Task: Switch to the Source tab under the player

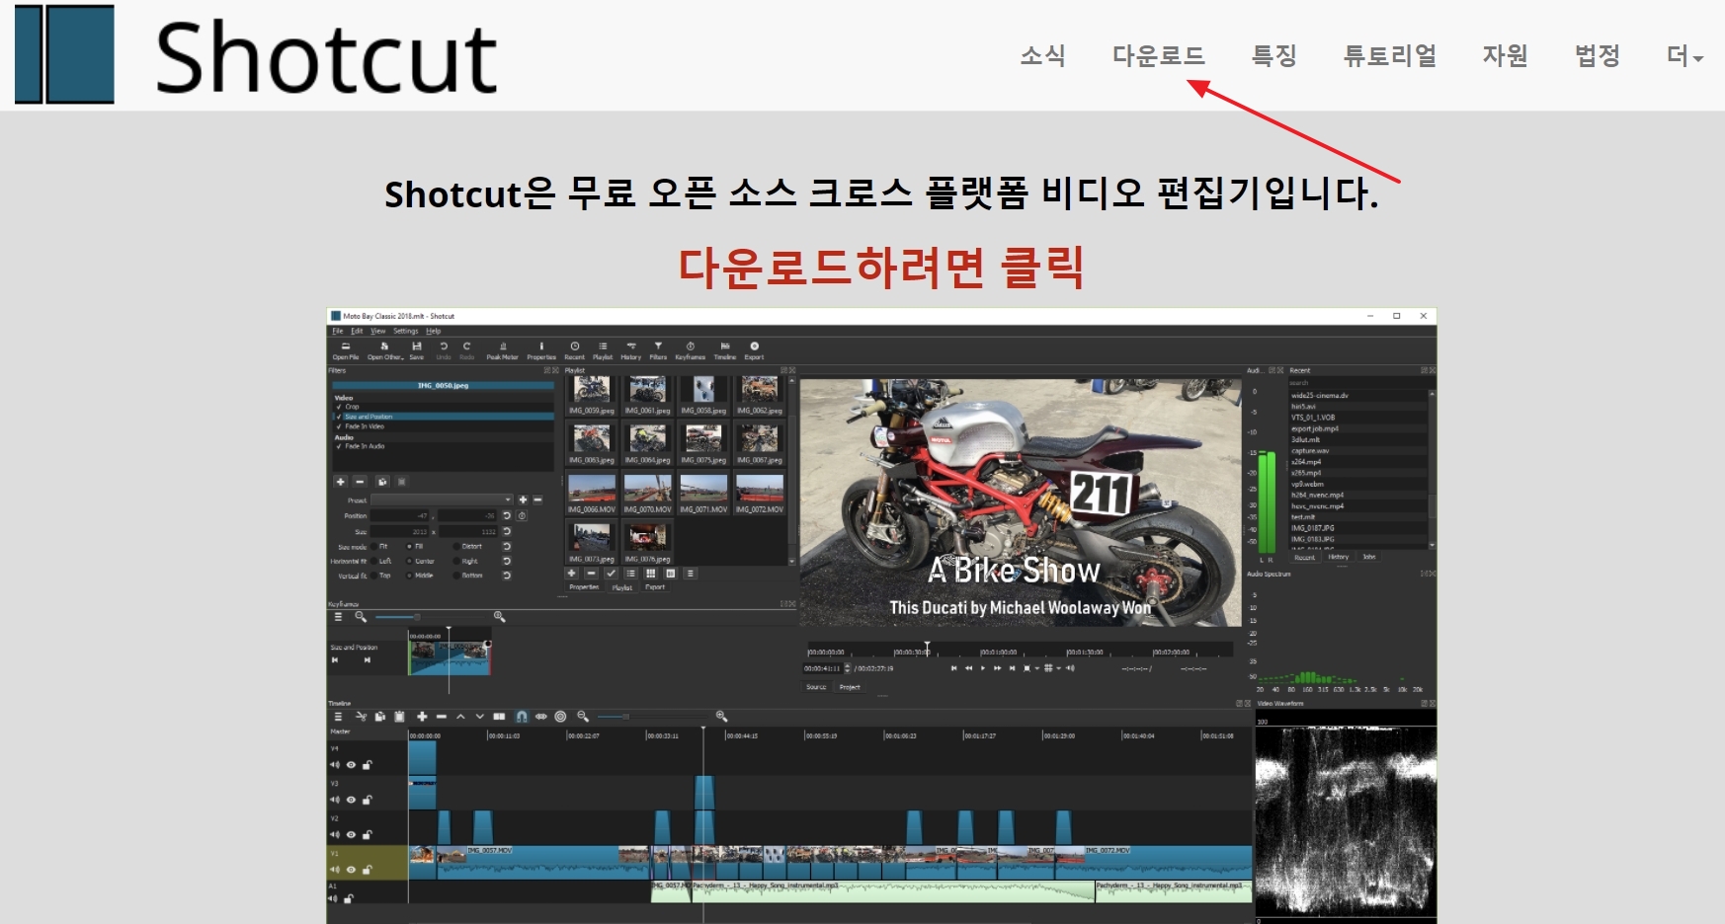Action: pos(816,687)
